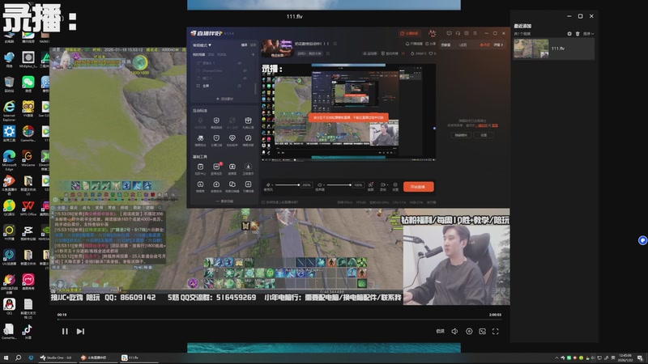Toggle the speaker icon in stream app
This screenshot has height=364, width=648.
point(319,185)
